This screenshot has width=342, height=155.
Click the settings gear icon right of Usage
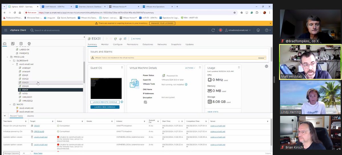point(266,66)
